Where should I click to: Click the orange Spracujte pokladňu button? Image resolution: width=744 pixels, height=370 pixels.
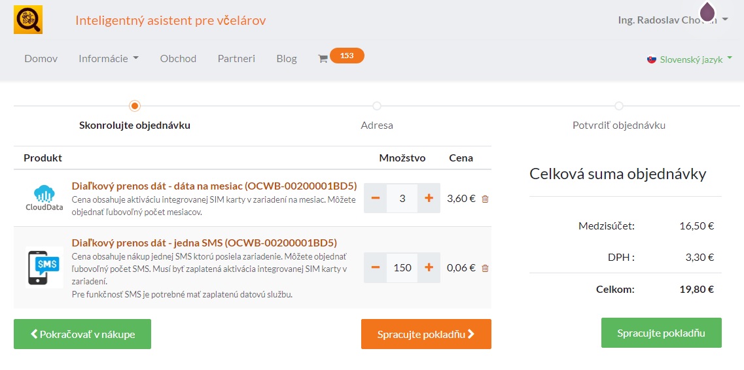[426, 334]
